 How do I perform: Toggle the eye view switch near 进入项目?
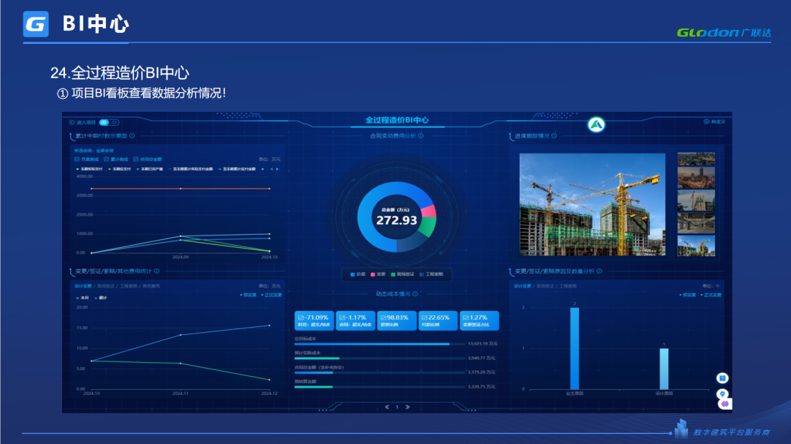(104, 122)
